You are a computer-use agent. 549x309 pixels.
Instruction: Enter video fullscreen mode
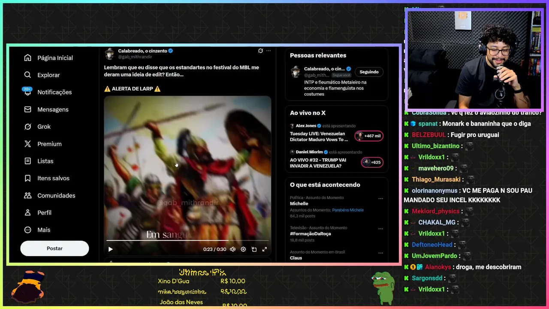(x=265, y=249)
